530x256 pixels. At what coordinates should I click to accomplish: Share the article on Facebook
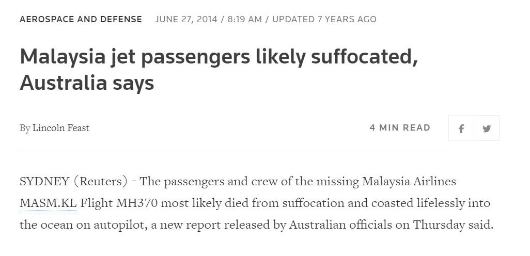461,129
